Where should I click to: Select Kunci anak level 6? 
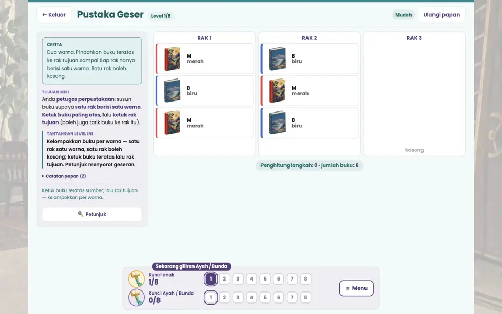pyautogui.click(x=279, y=279)
